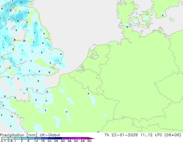The image size is (183, 142).
Task: Click the '40' legend scale label
Action: pyautogui.click(x=76, y=141)
